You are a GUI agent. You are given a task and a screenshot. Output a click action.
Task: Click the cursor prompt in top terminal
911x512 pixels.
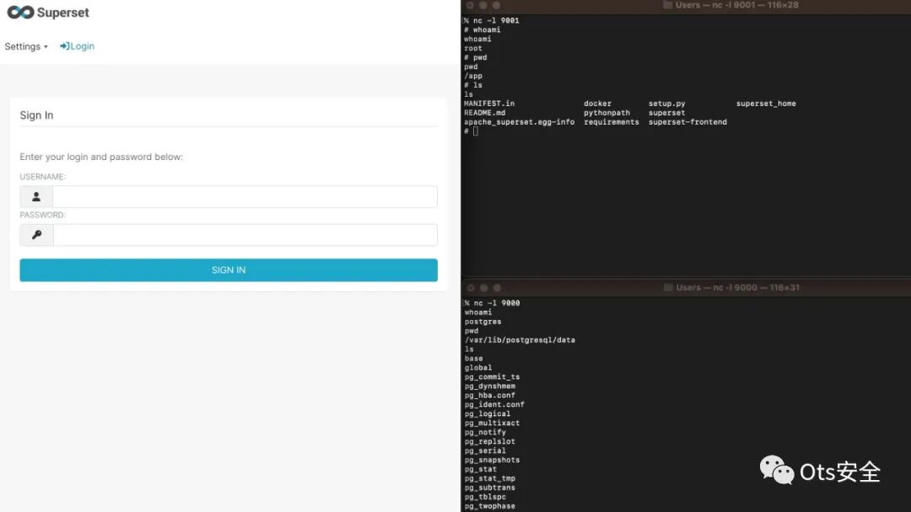click(475, 131)
